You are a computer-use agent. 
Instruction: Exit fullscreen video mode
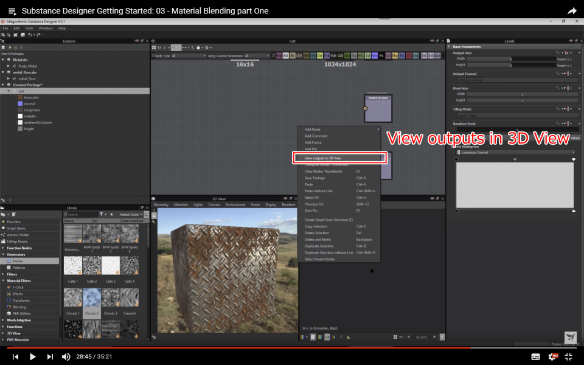[569, 356]
